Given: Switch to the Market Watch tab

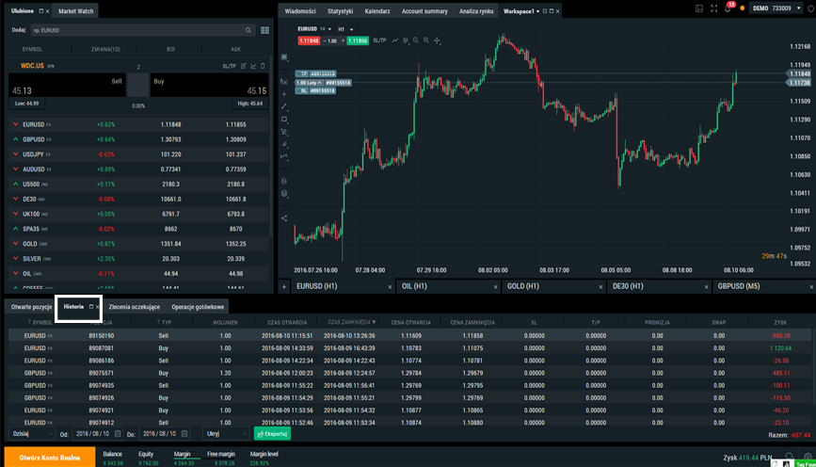Looking at the screenshot, I should tap(75, 11).
